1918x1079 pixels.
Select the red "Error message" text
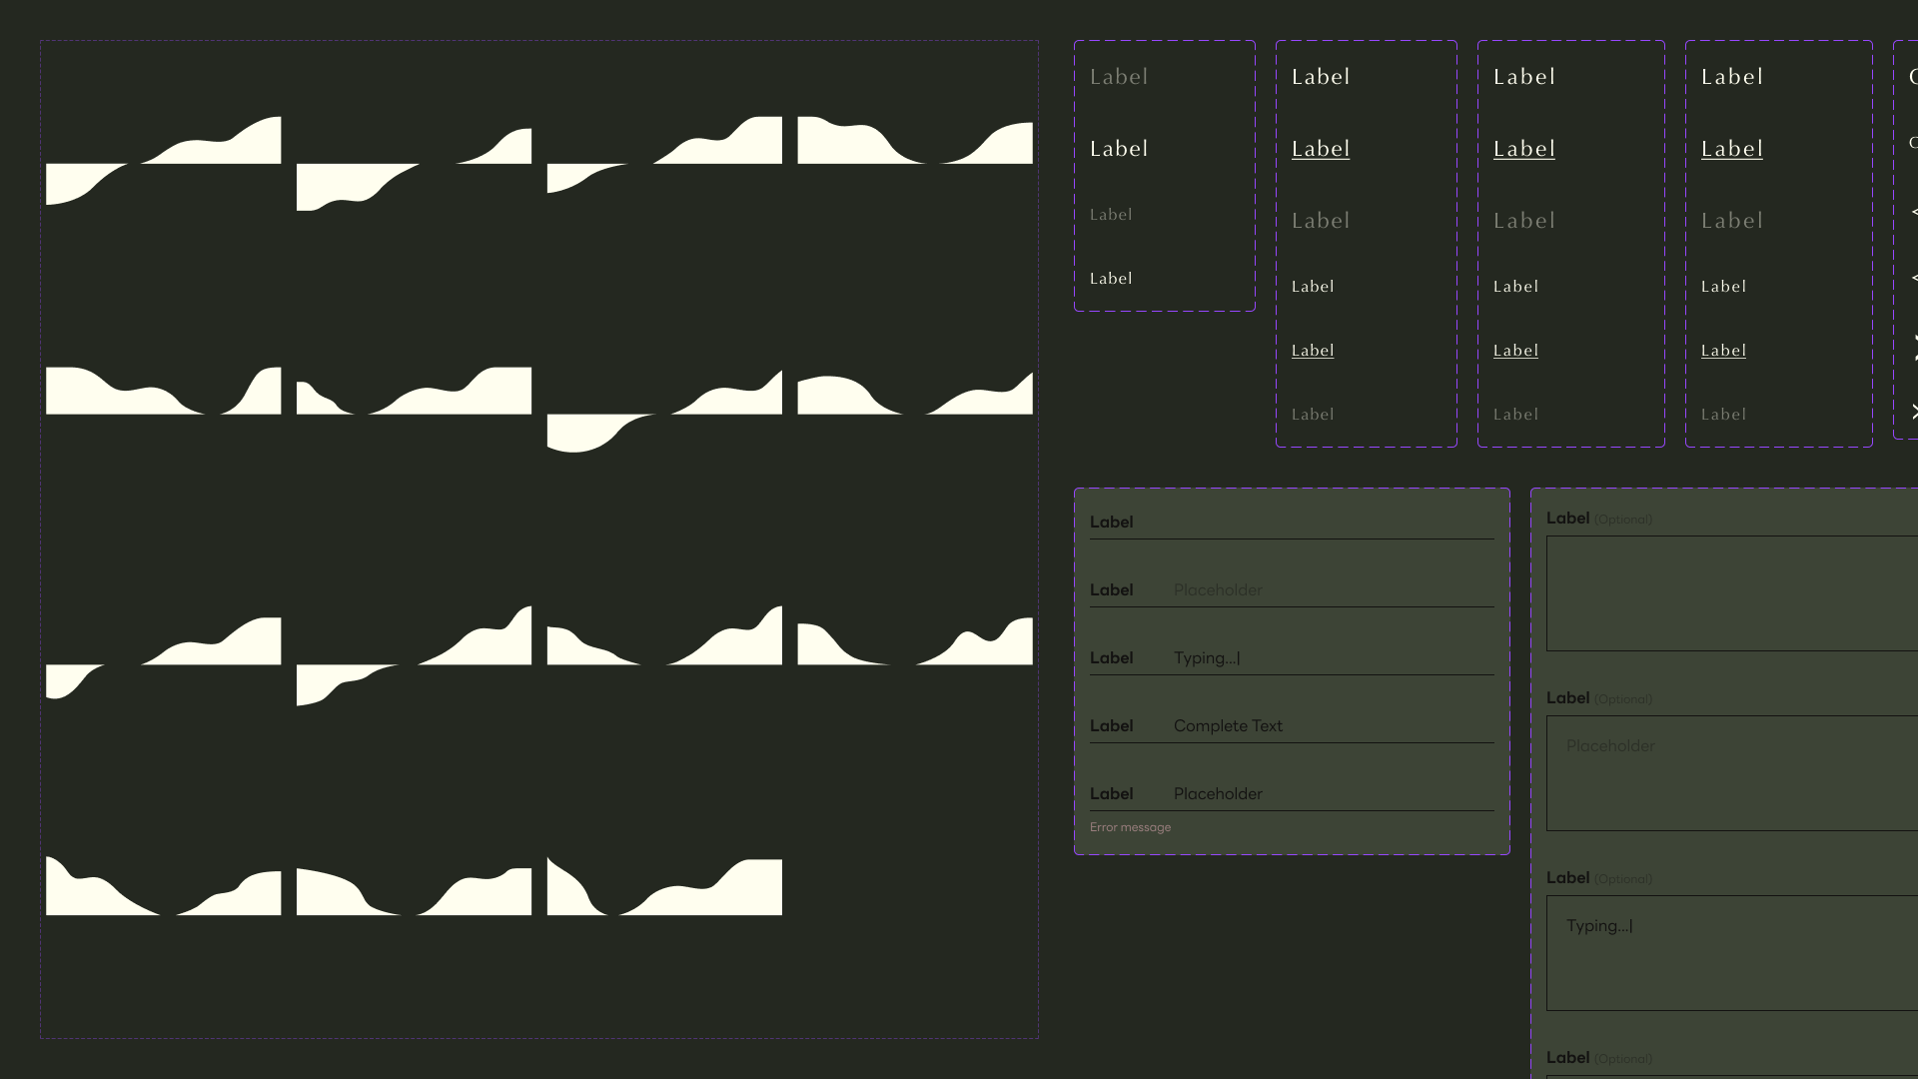1130,827
